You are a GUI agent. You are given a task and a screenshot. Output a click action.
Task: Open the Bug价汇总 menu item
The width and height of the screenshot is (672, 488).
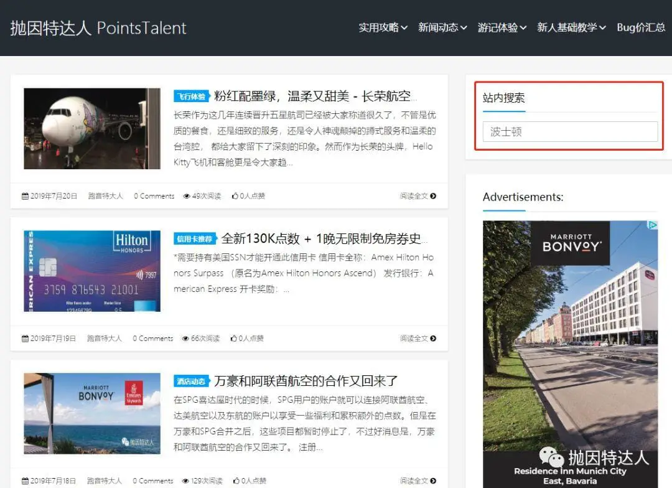[x=641, y=27]
